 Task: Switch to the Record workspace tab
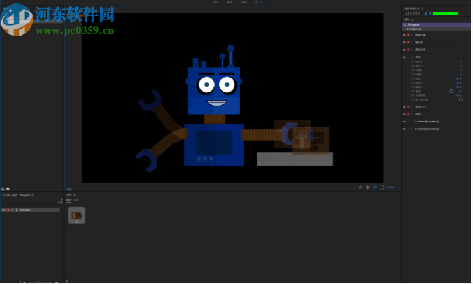(243, 2)
